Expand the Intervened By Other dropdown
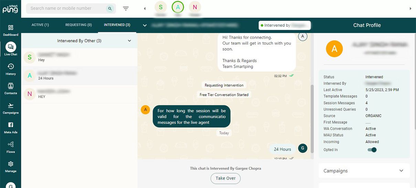 click(x=129, y=41)
